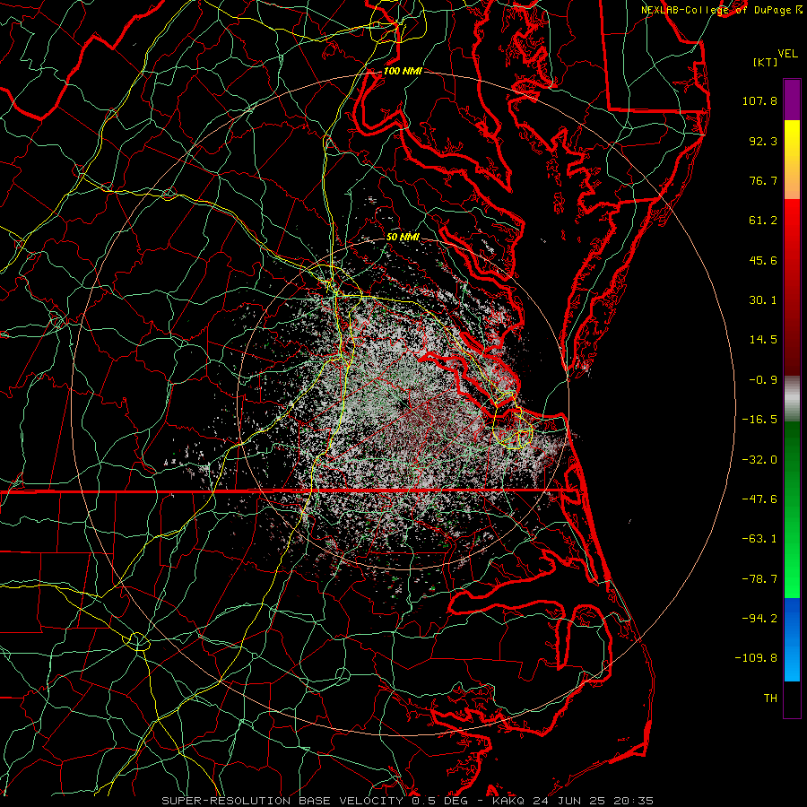Click the NEXLAB-College of DuPage credit text

tap(716, 10)
